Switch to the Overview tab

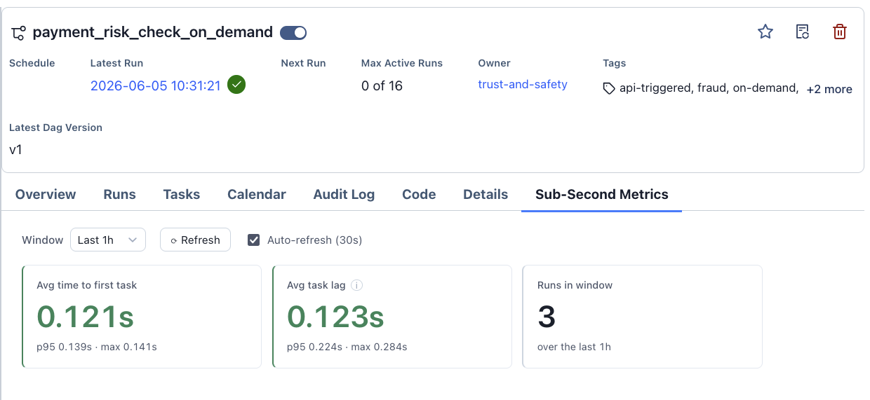[x=46, y=194]
